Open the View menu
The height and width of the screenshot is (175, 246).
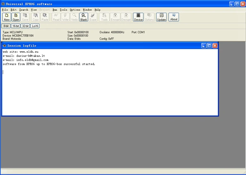pos(34,10)
